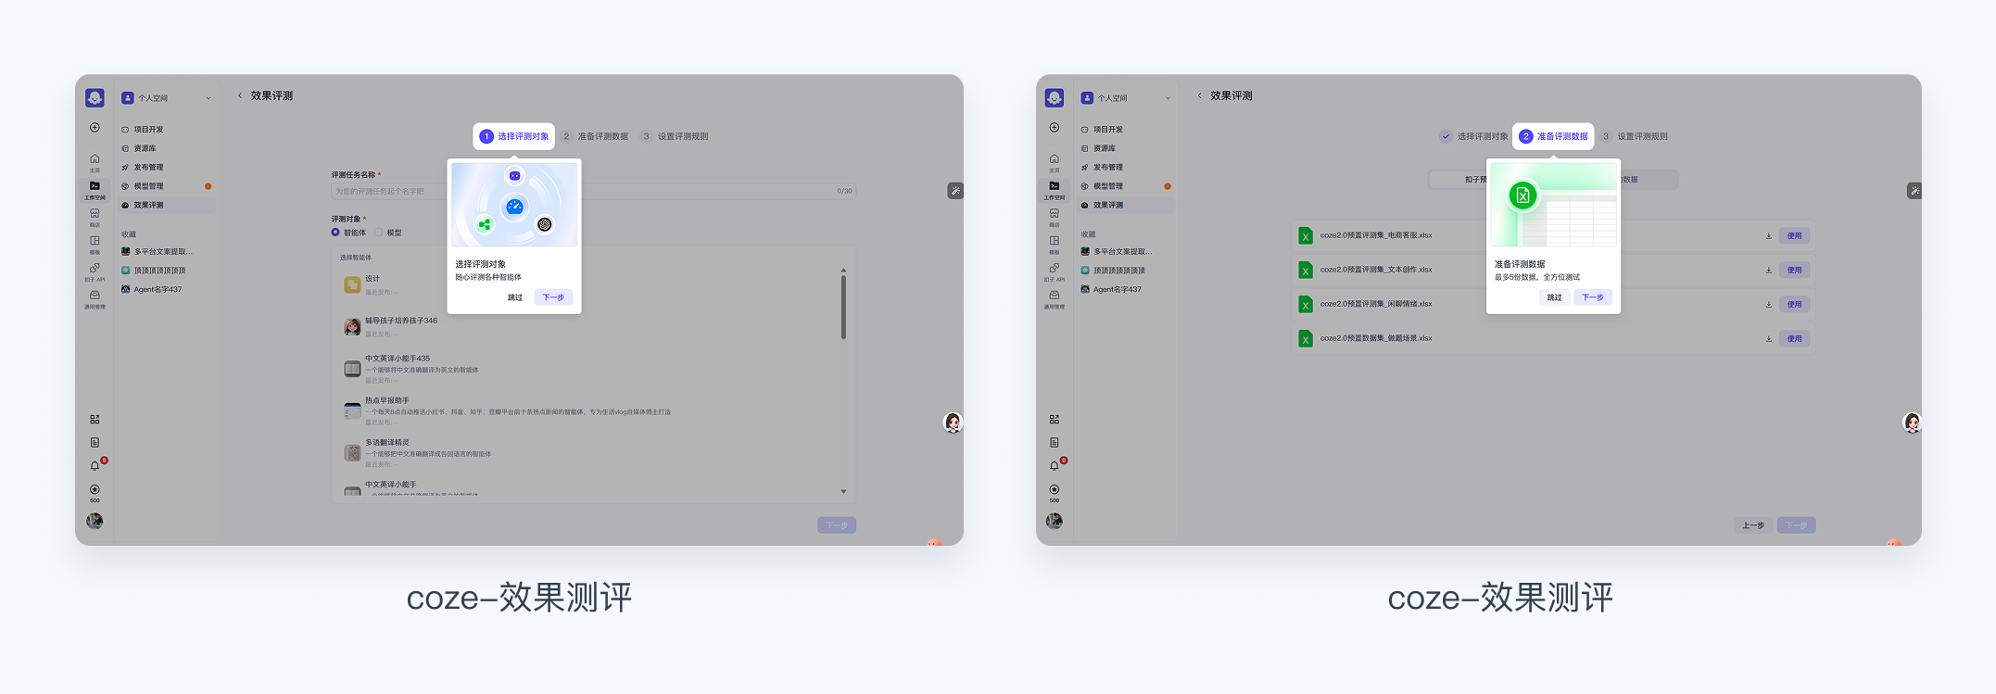Focus the 评测任务名称 input field
1996x694 pixels.
pos(593,192)
